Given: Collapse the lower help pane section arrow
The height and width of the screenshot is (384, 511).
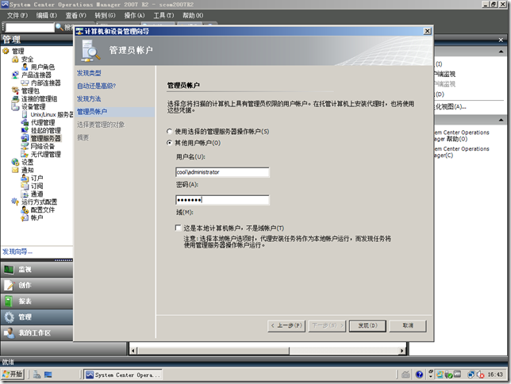Looking at the screenshot, I should pyautogui.click(x=501, y=120).
